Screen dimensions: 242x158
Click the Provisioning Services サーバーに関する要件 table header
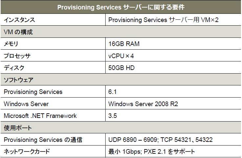(121, 7)
